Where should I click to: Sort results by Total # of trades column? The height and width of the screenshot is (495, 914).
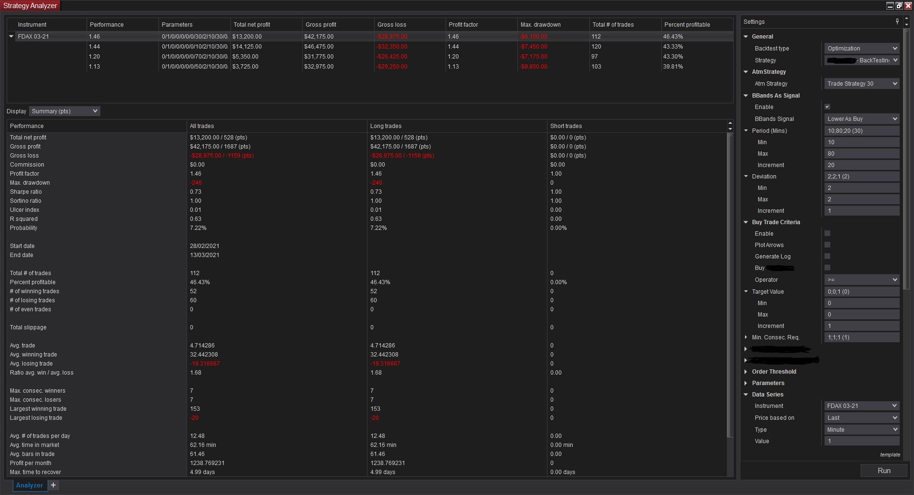[x=625, y=25]
